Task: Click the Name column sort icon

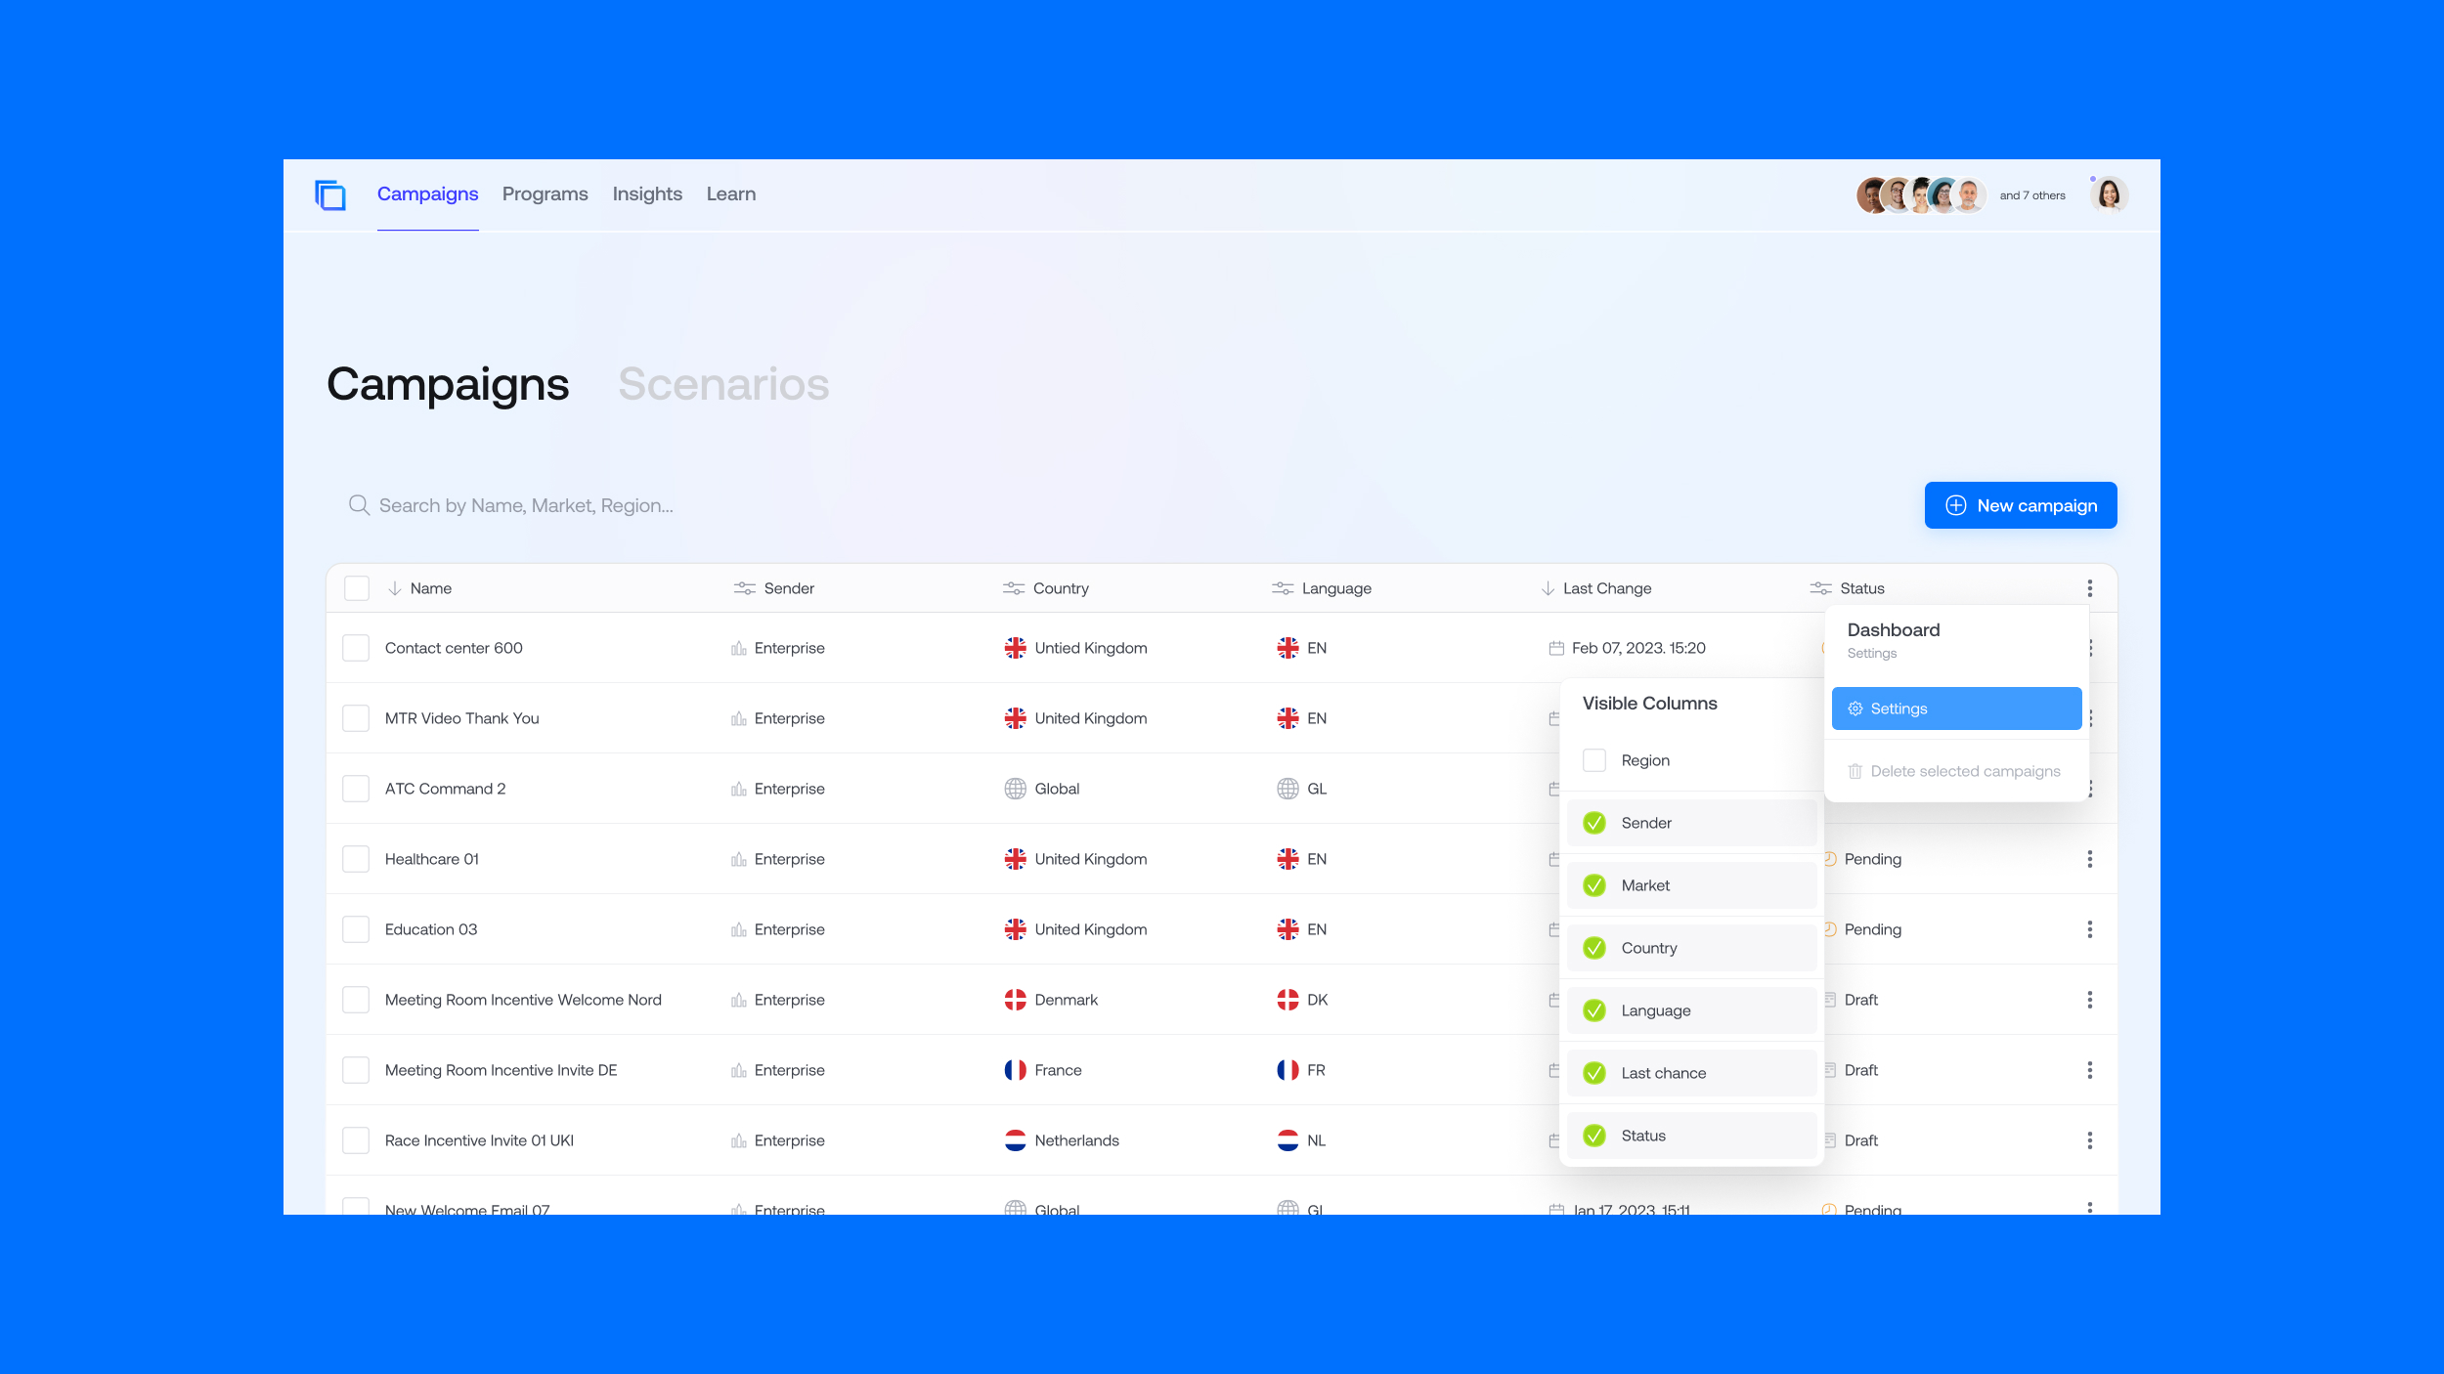Action: [x=393, y=587]
